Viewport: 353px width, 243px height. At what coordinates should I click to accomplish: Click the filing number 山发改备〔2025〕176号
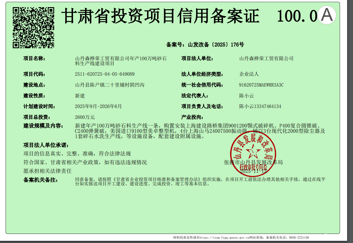(216, 45)
